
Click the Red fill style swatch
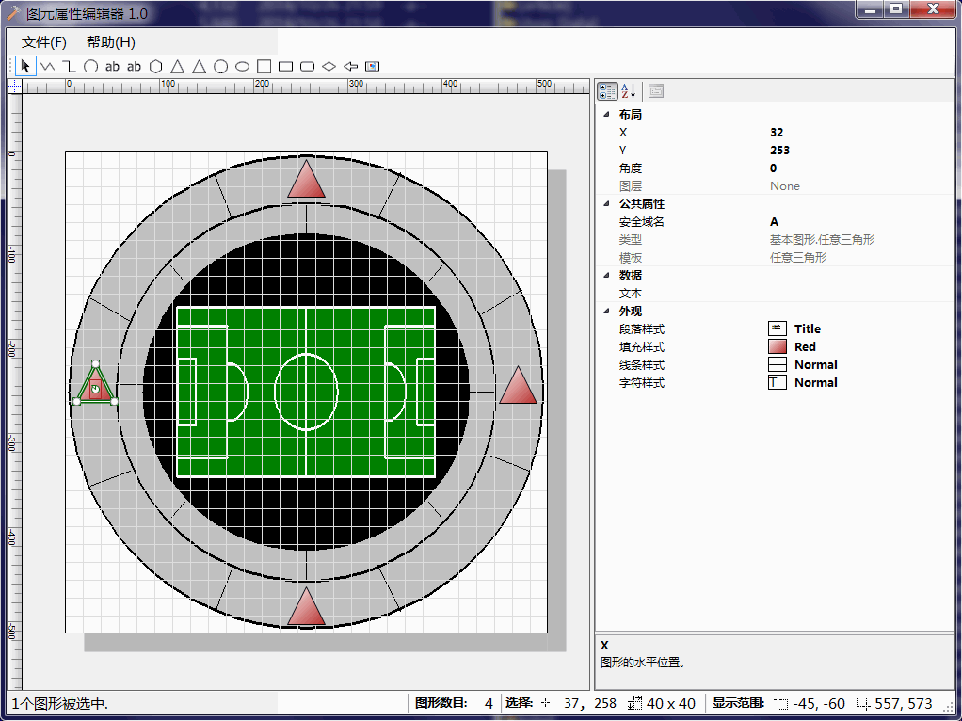[778, 346]
